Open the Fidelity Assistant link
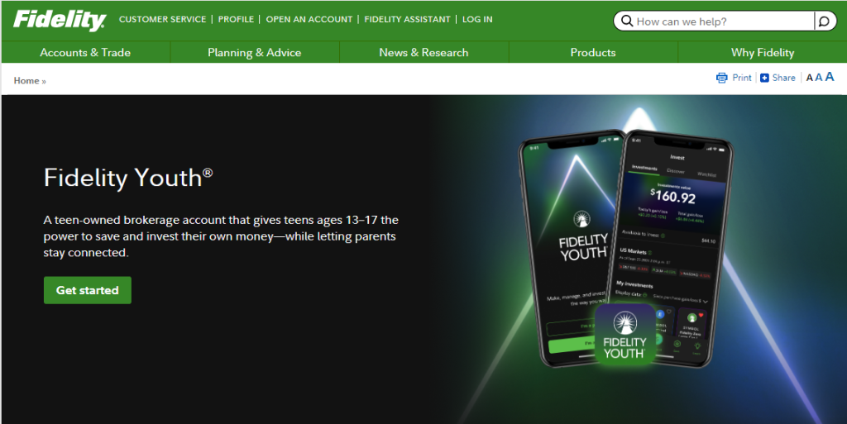847x424 pixels. click(x=407, y=19)
